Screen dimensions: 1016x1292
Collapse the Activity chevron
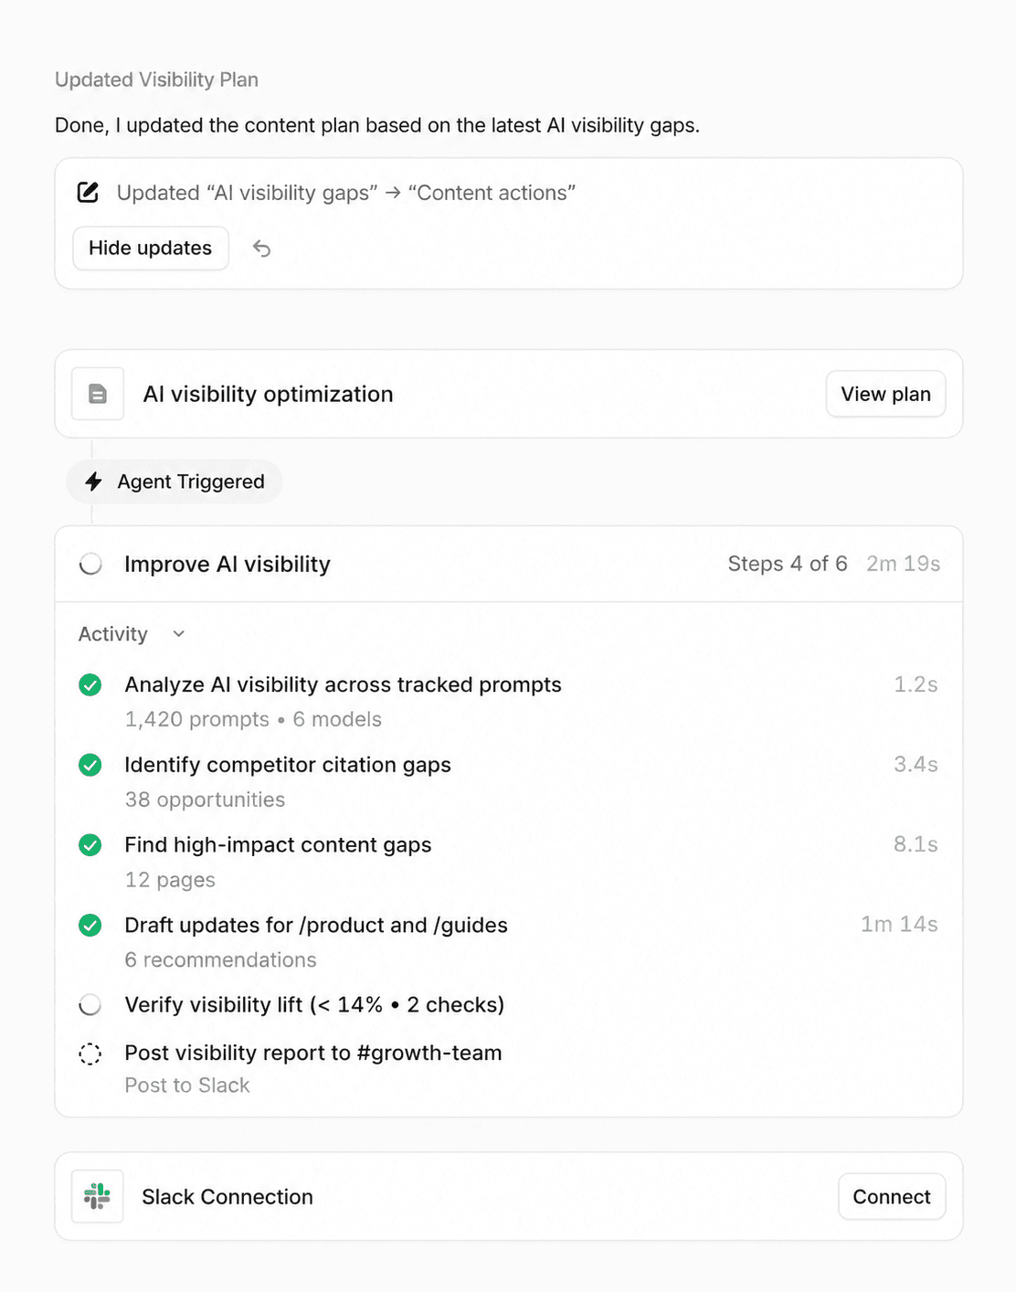(179, 634)
